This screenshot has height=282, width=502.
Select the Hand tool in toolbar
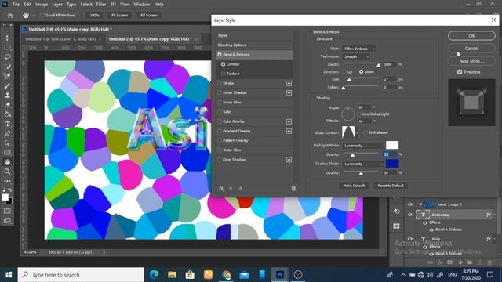click(7, 162)
